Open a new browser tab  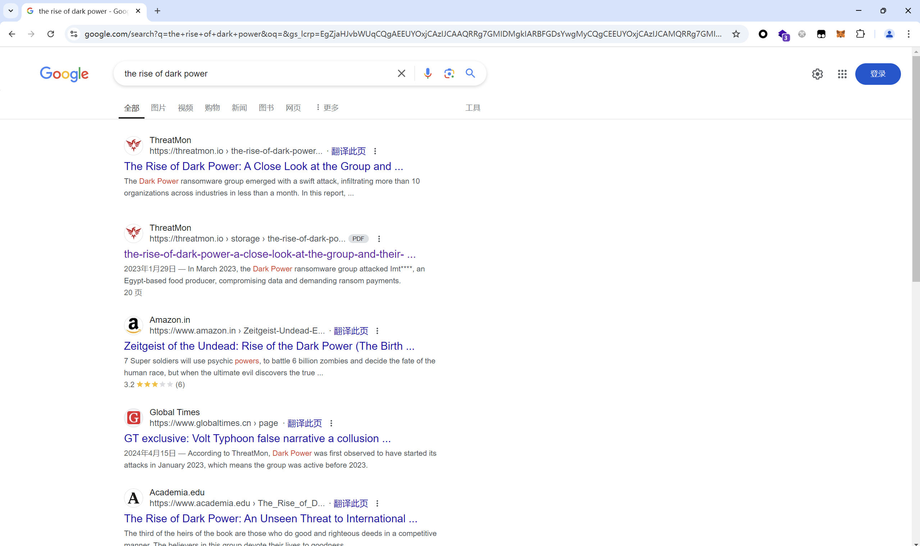point(157,11)
